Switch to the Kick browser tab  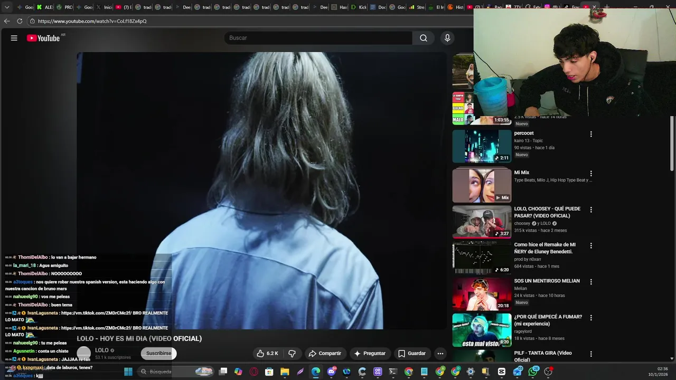point(360,7)
